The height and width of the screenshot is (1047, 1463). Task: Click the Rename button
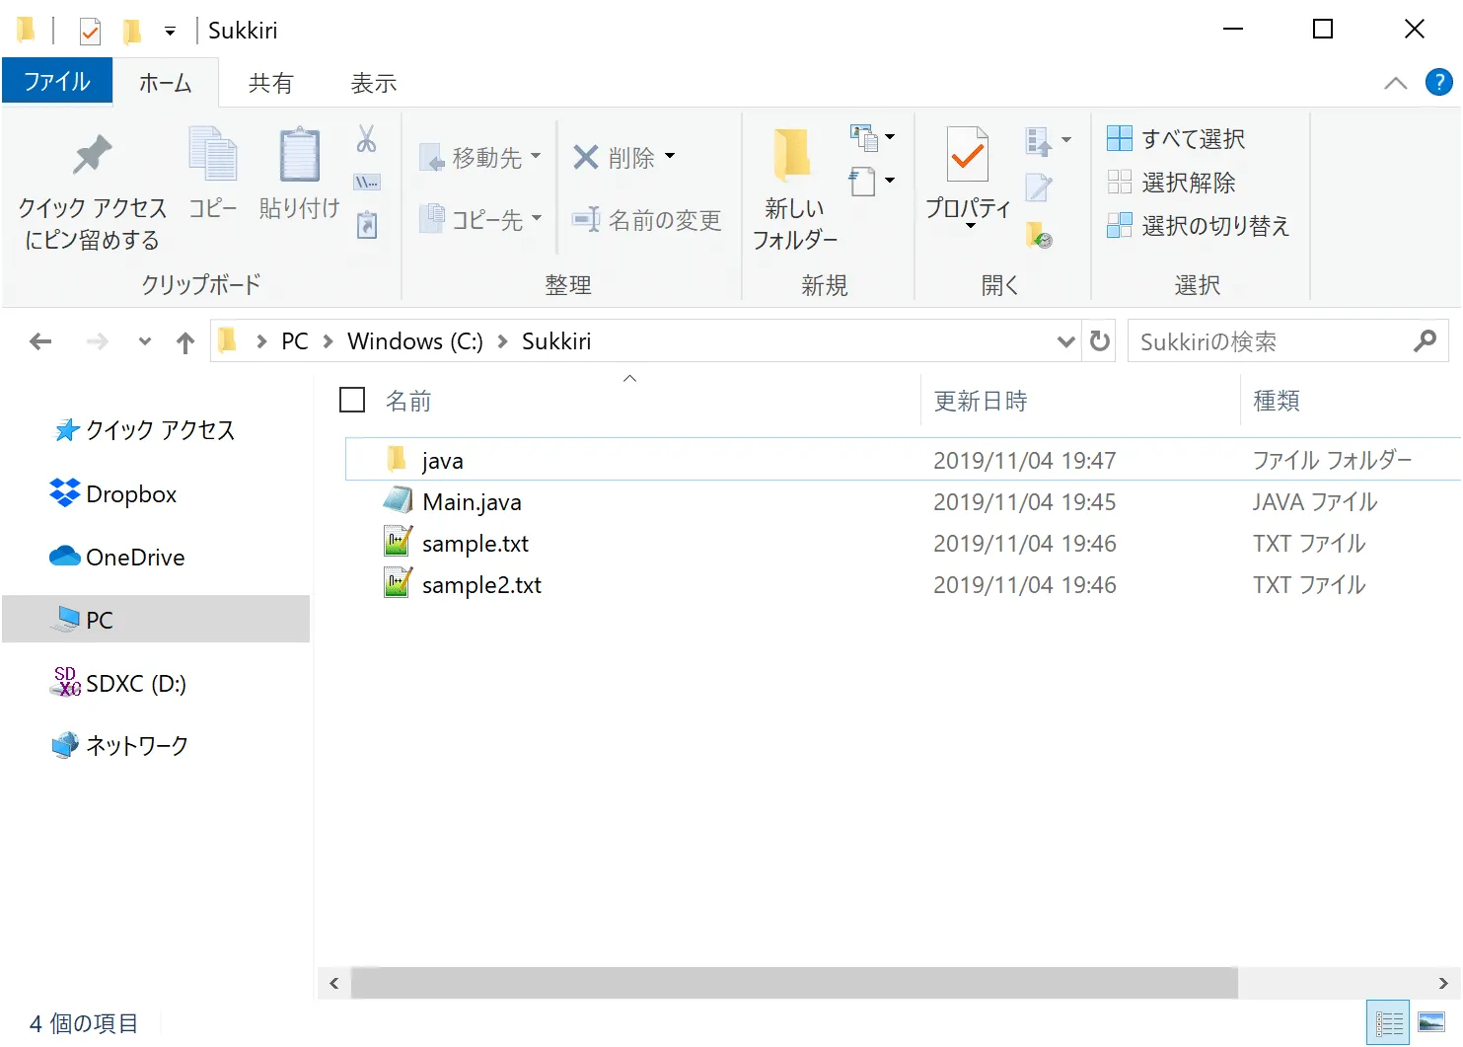coord(648,219)
